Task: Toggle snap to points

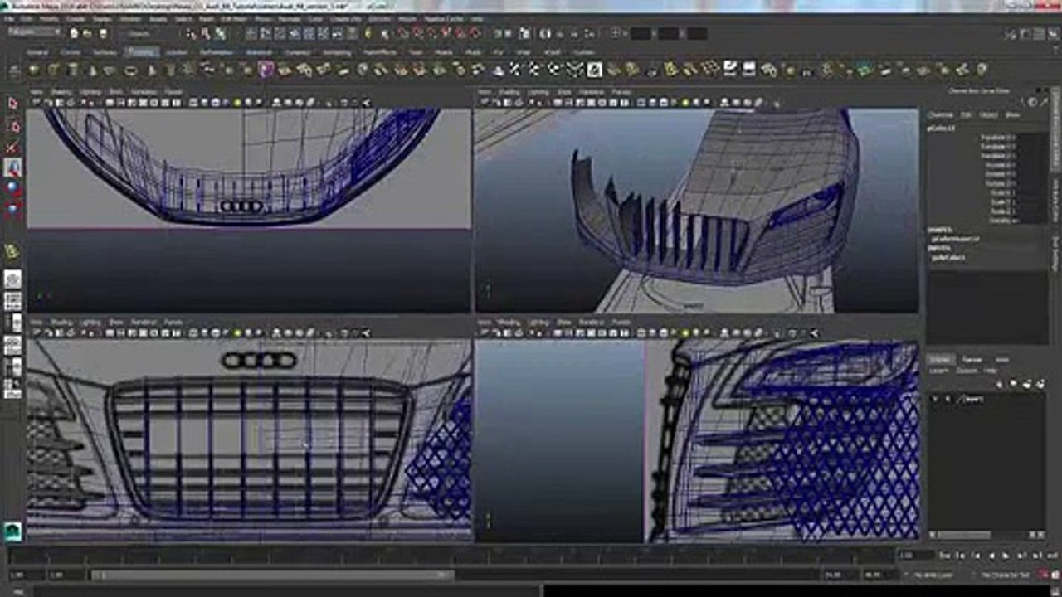Action: coord(431,34)
